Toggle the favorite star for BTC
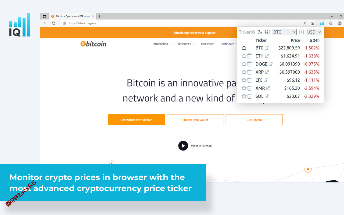344x215 pixels. [244, 48]
